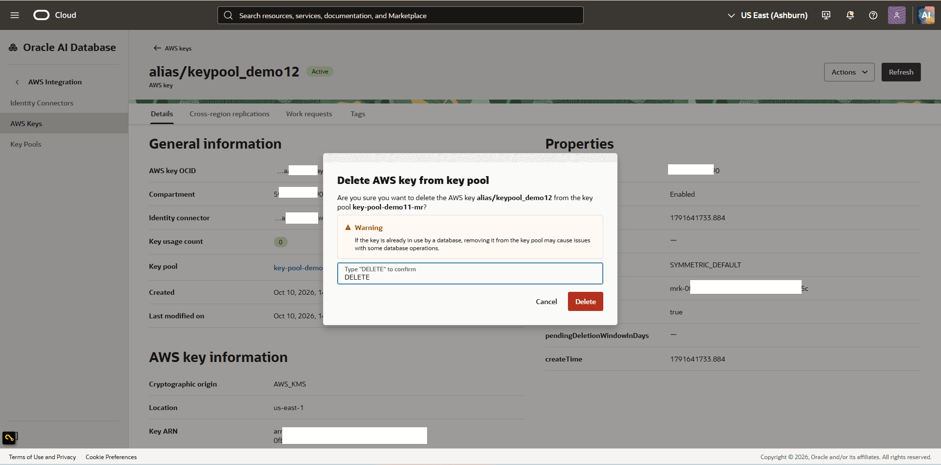This screenshot has height=465, width=941.
Task: Click the Active status badge
Action: 320,72
